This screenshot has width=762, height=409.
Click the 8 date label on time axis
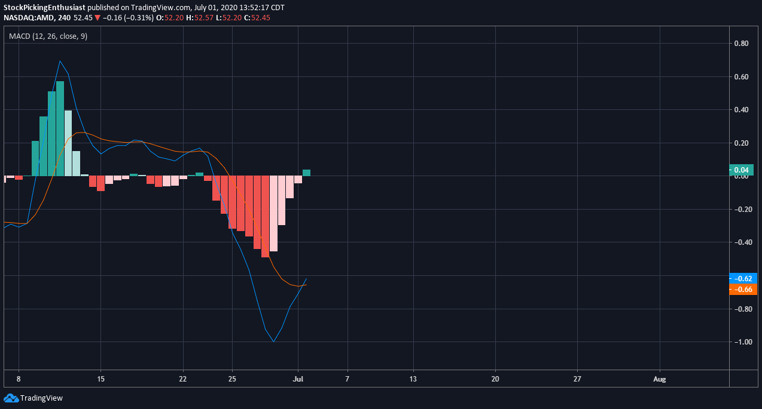pos(19,379)
